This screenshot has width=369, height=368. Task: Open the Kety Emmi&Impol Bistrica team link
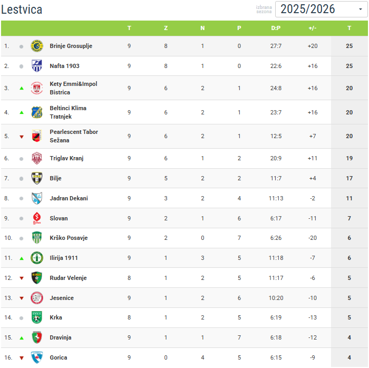point(73,88)
